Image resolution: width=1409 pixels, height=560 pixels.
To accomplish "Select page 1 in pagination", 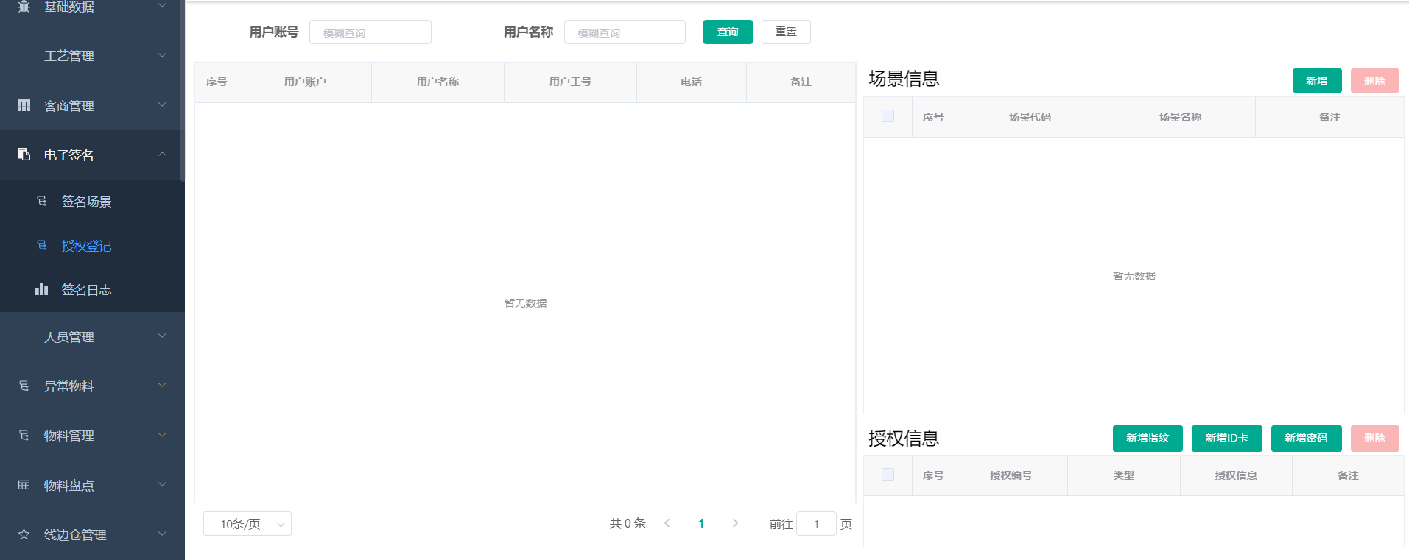I will click(x=701, y=523).
